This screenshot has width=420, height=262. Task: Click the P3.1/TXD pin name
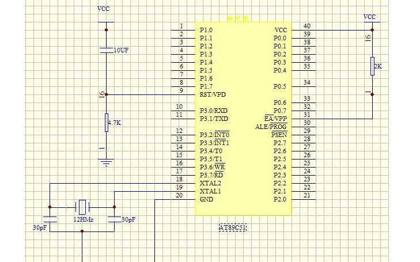tap(214, 119)
